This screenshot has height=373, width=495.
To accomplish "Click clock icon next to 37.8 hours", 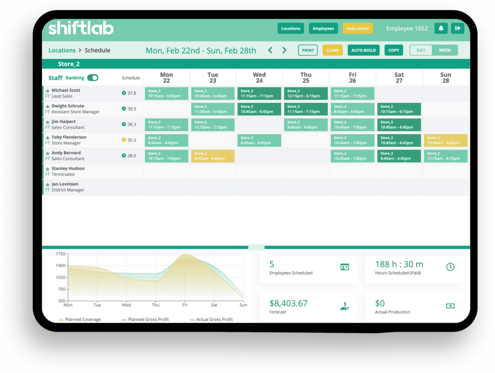I will [x=124, y=93].
